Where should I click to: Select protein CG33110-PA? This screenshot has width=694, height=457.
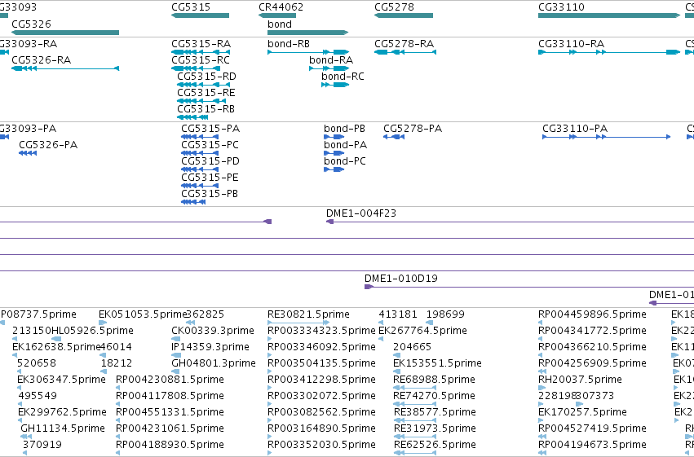pyautogui.click(x=607, y=137)
